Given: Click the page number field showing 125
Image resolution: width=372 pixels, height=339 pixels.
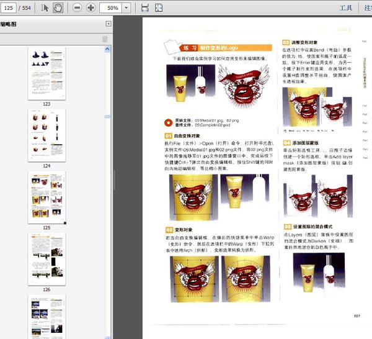Looking at the screenshot, I should (x=8, y=8).
